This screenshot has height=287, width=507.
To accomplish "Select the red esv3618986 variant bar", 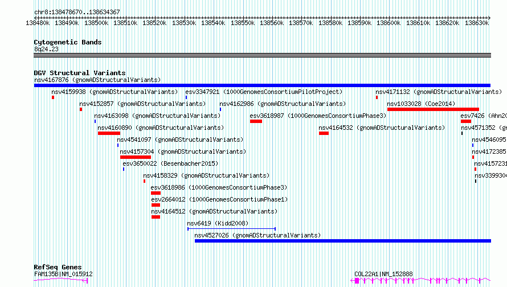I will [x=156, y=193].
